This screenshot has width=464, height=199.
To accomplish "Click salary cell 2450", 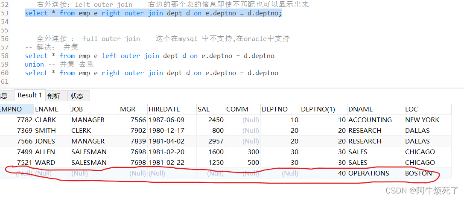I will (x=210, y=120).
